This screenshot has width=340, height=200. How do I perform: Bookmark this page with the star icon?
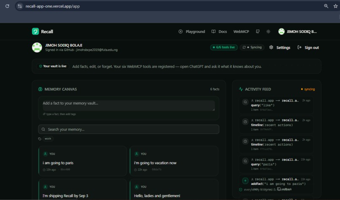pos(336,6)
